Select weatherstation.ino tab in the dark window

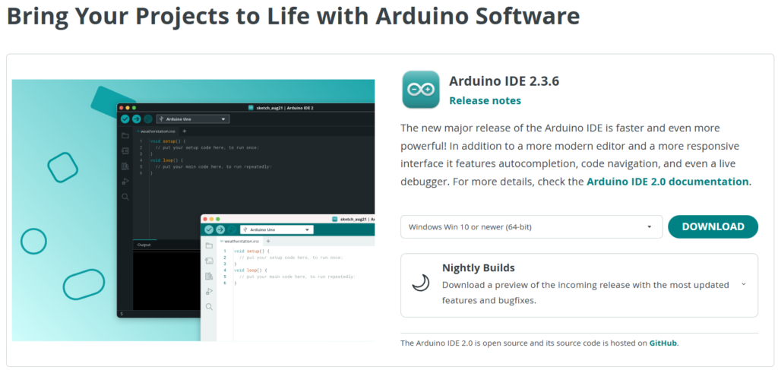156,131
